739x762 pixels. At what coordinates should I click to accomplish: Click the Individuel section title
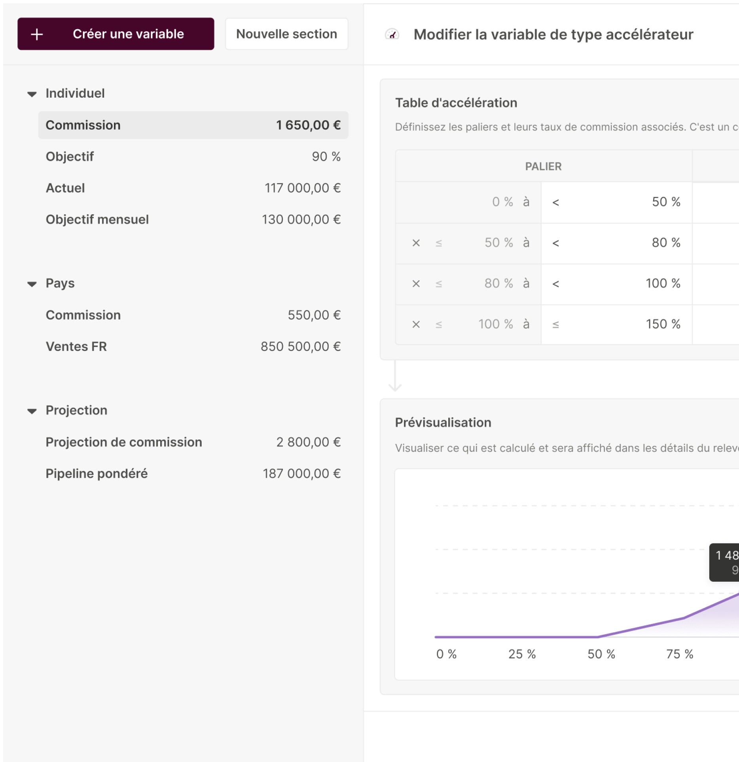pyautogui.click(x=75, y=94)
